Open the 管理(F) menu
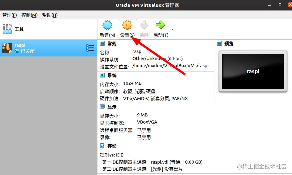 pyautogui.click(x=10, y=15)
